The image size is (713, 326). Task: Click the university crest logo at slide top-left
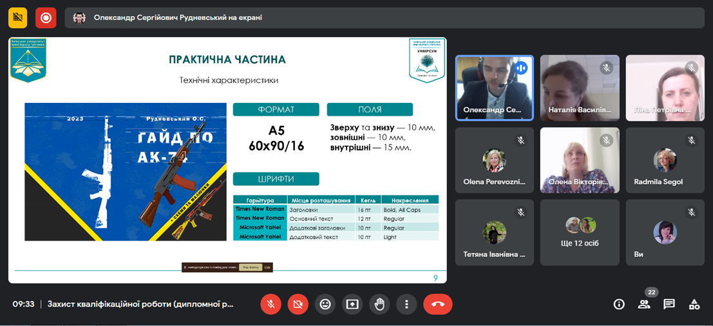tap(28, 60)
